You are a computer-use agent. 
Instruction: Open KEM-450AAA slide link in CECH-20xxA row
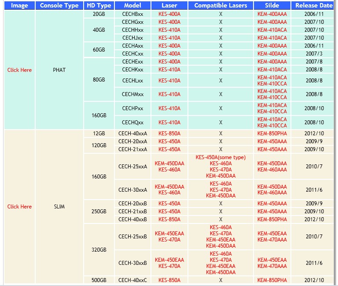click(272, 141)
